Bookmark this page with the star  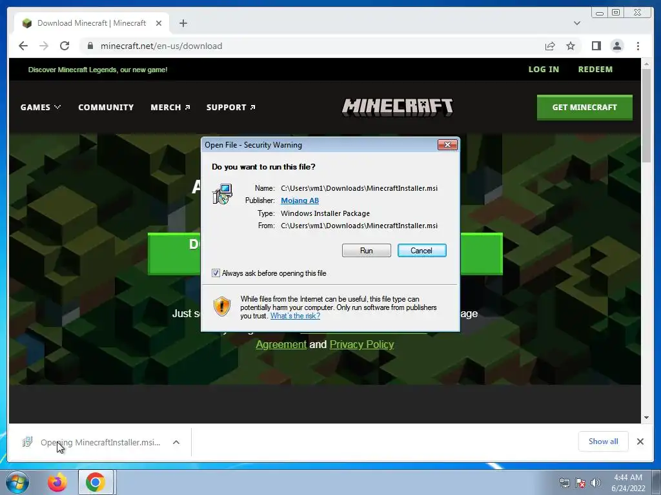point(571,46)
